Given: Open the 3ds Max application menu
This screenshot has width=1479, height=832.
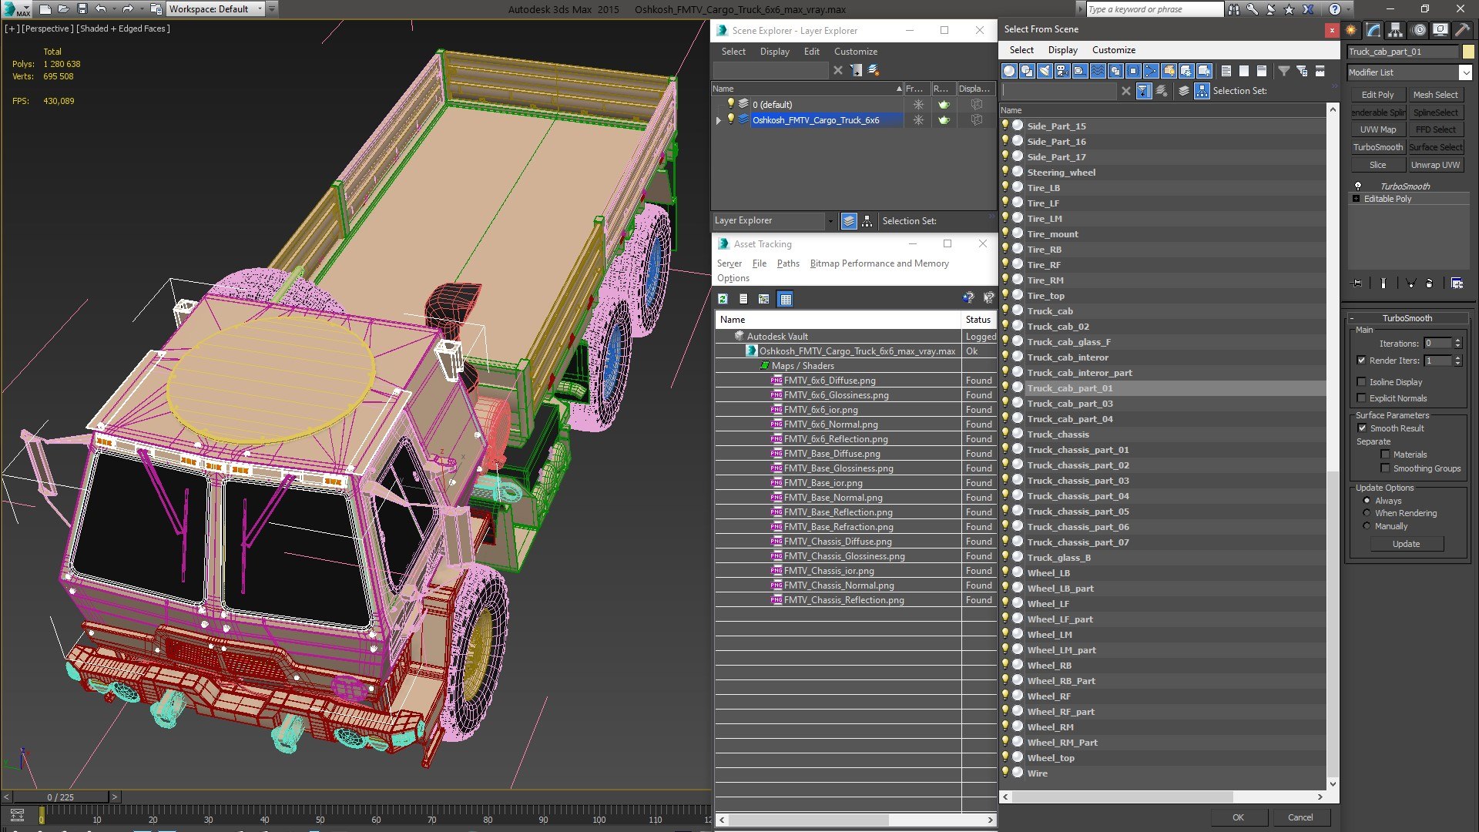Looking at the screenshot, I should pos(15,9).
